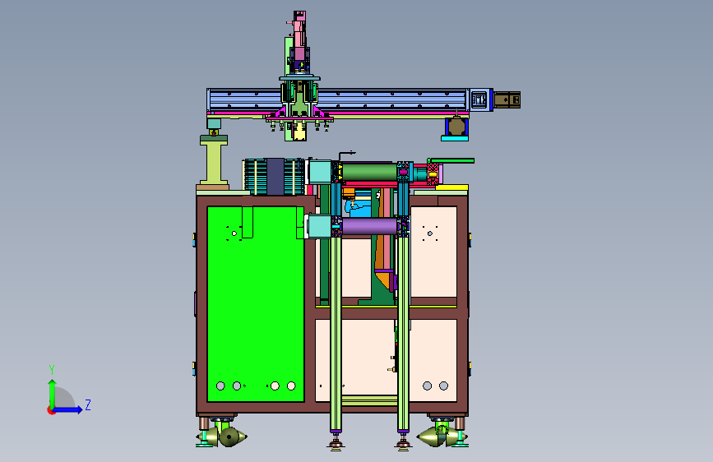Select the blue horizontal linear rail beam

(337, 99)
